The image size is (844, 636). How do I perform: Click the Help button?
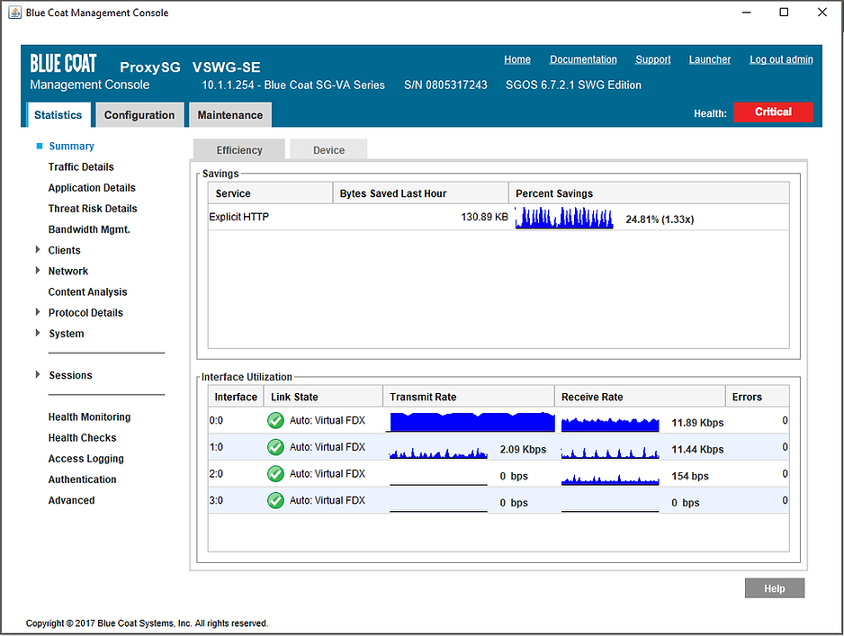[775, 588]
